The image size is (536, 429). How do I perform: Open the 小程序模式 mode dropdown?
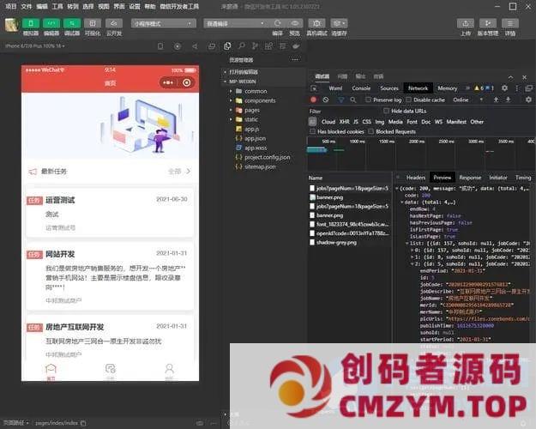164,23
